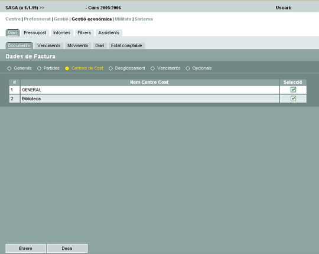Select the Generals radio option
Image resolution: width=319 pixels, height=254 pixels.
[x=9, y=68]
